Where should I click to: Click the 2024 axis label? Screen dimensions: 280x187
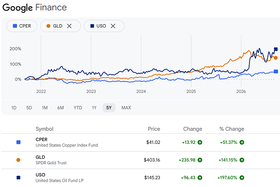[141, 92]
